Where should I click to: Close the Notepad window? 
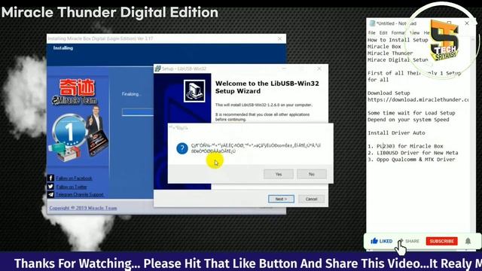467,23
